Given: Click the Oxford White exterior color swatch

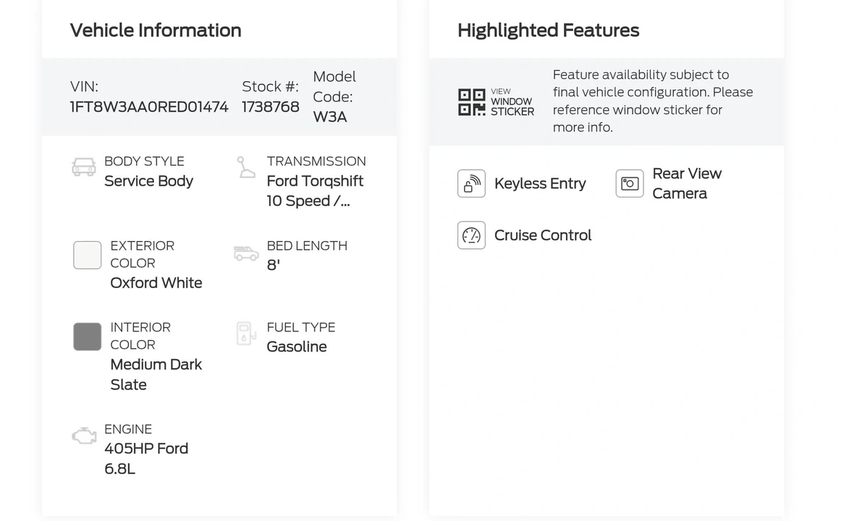Looking at the screenshot, I should pyautogui.click(x=87, y=255).
